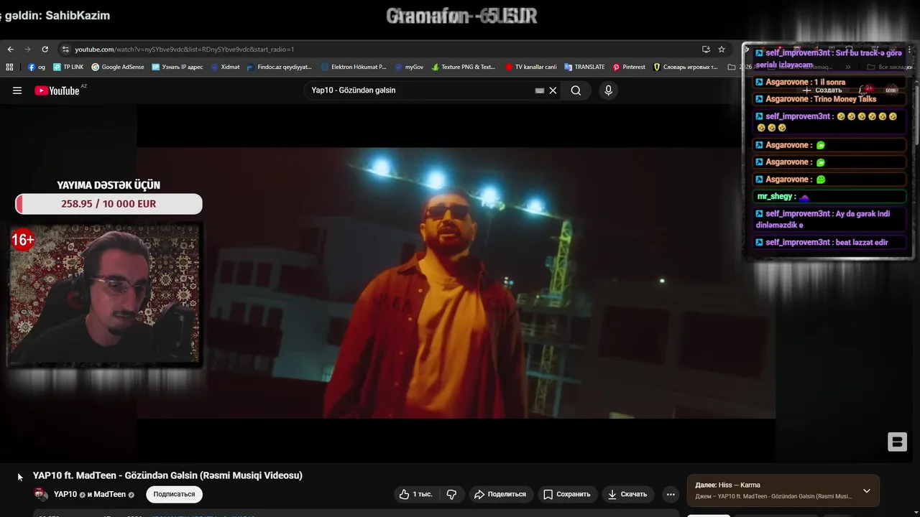Open the Findoc.az bookmark

[x=280, y=67]
